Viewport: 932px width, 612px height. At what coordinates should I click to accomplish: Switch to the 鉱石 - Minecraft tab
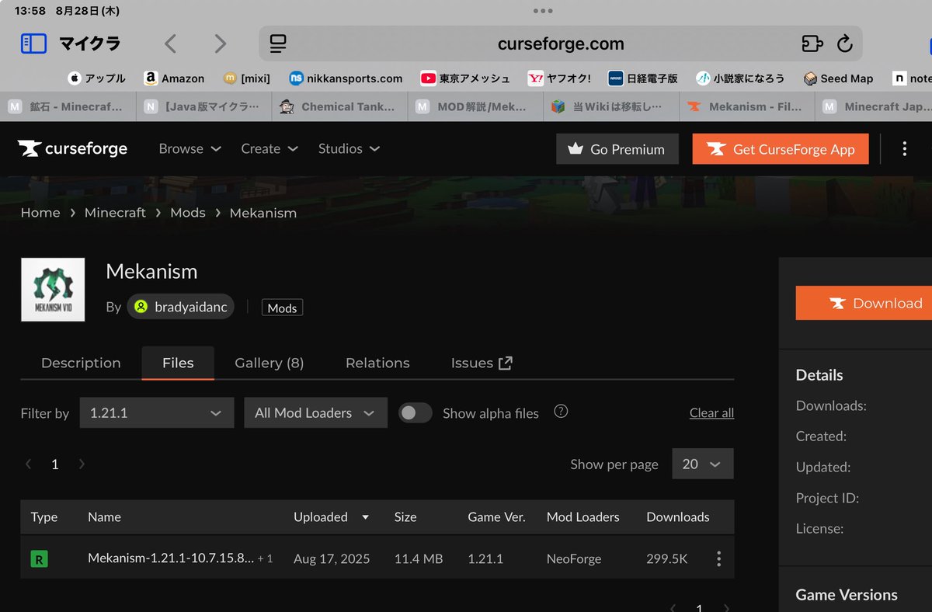[68, 106]
